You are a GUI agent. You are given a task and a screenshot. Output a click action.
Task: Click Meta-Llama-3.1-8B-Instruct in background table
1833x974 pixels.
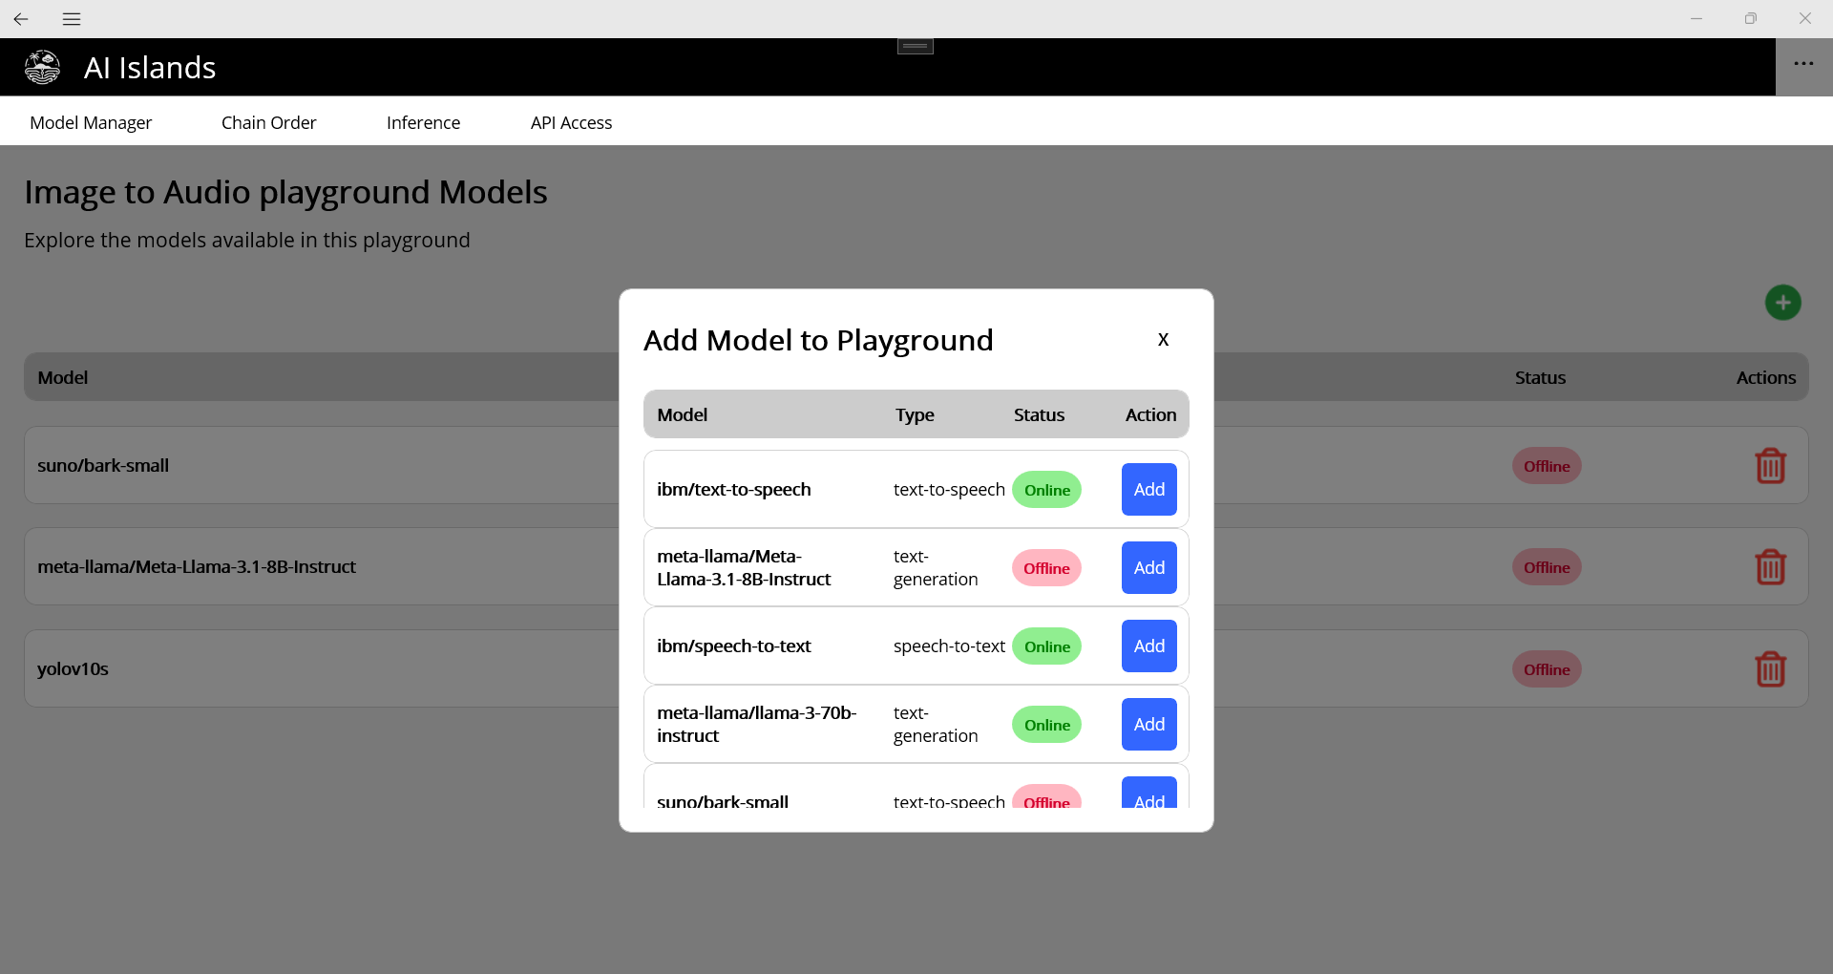click(197, 566)
